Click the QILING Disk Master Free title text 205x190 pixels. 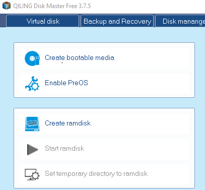52,6
